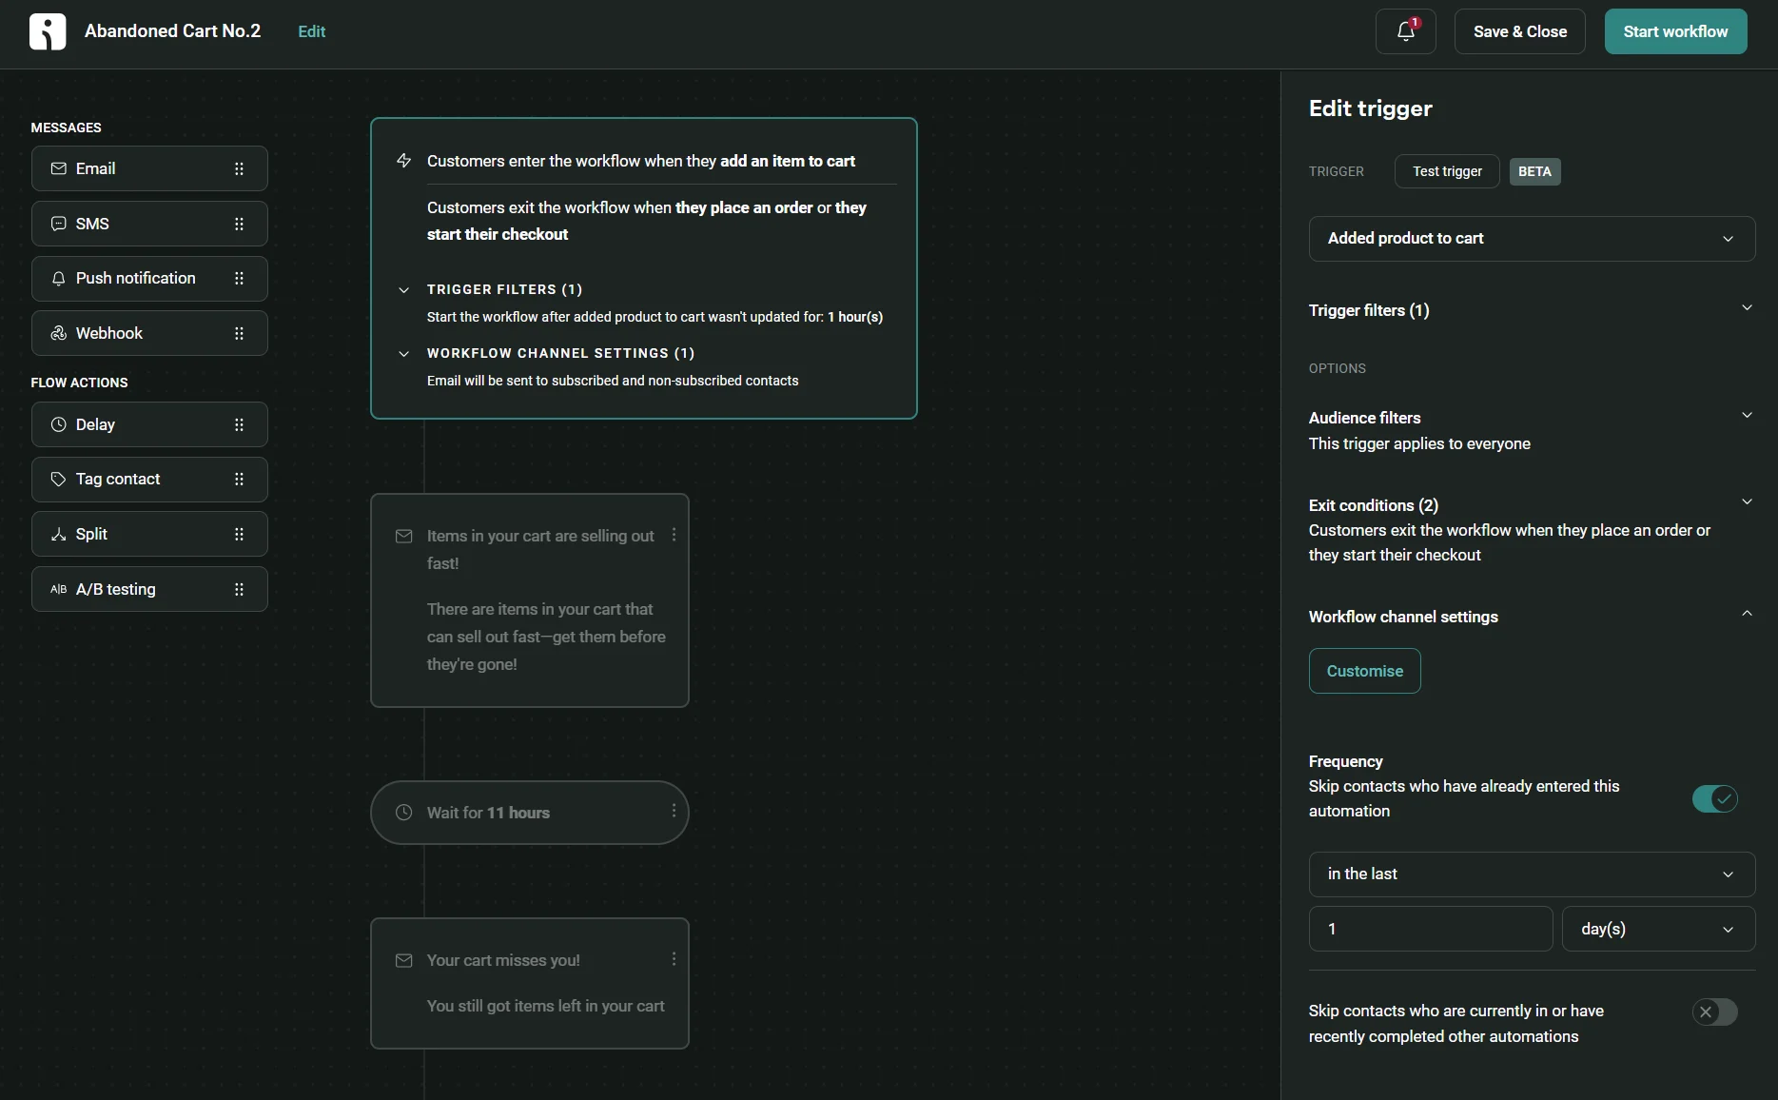Open options menu on 'Items in your cart' email
This screenshot has width=1778, height=1100.
[674, 535]
